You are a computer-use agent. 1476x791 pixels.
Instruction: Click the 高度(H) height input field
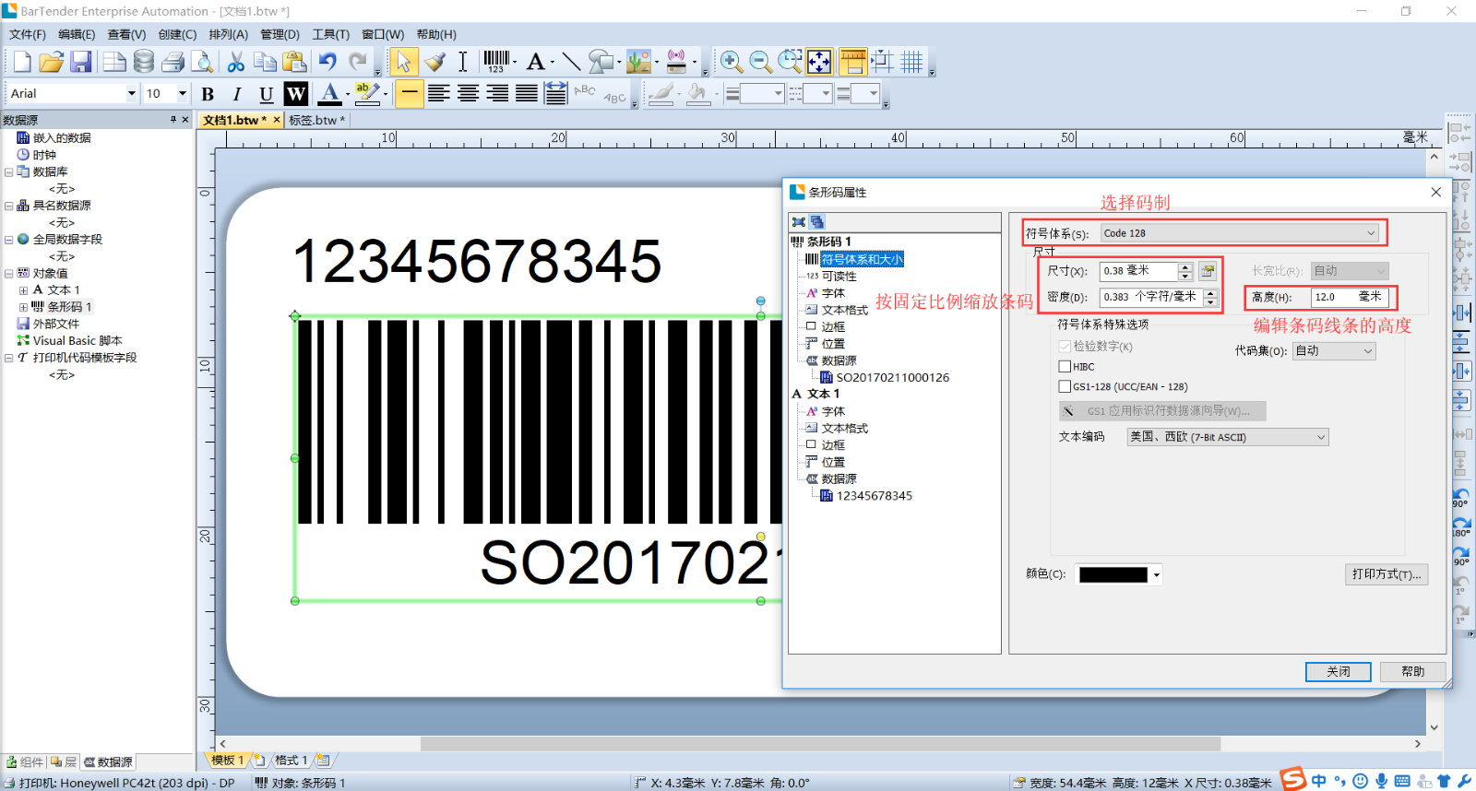tap(1333, 297)
